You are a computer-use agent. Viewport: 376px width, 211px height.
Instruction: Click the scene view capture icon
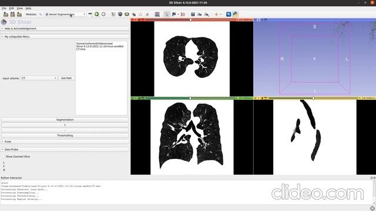(x=200, y=14)
